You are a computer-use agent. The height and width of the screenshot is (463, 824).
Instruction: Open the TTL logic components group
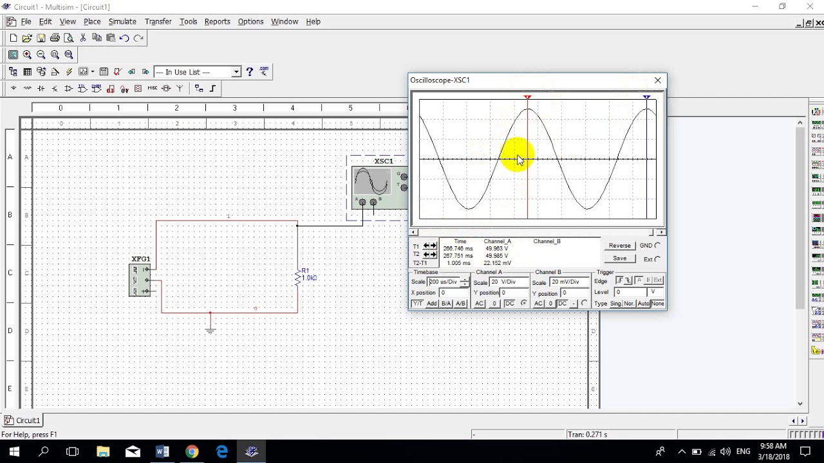[x=82, y=89]
